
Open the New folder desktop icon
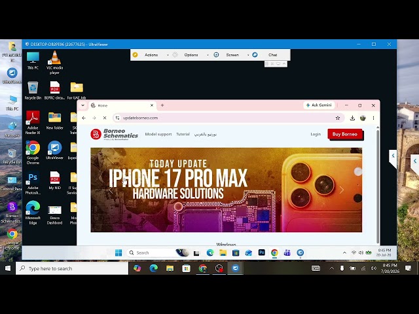54,120
